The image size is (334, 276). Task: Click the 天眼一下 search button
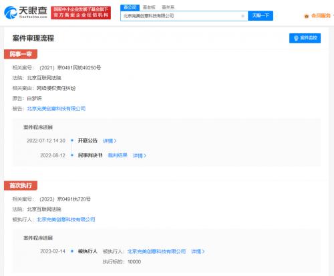pos(261,16)
